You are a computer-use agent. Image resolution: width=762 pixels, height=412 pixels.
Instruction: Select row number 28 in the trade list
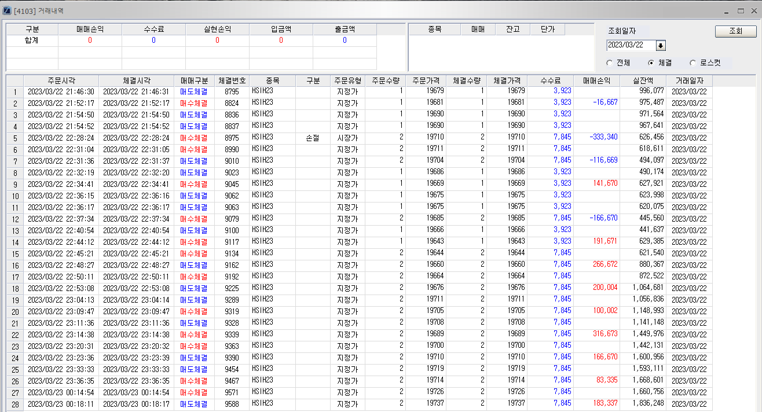click(x=15, y=404)
